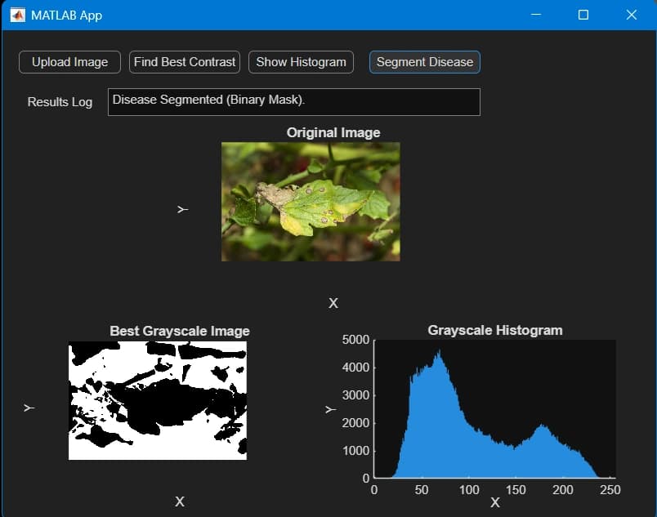Click the Segment Disease button
Screen dimensions: 657x517
pyautogui.click(x=424, y=62)
